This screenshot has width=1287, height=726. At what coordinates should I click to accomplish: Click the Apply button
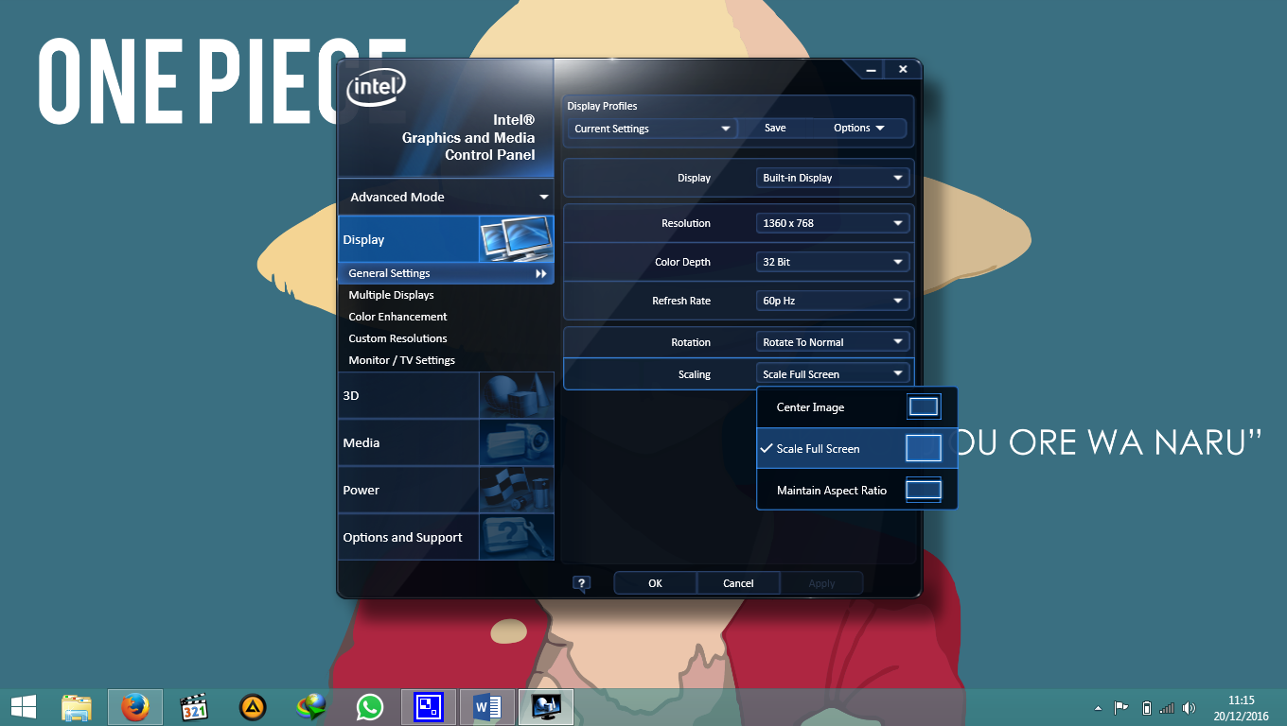[821, 583]
